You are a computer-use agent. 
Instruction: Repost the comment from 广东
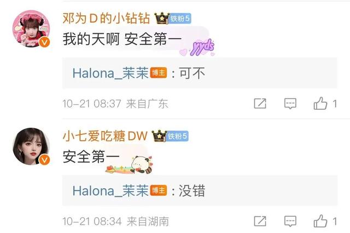click(260, 103)
